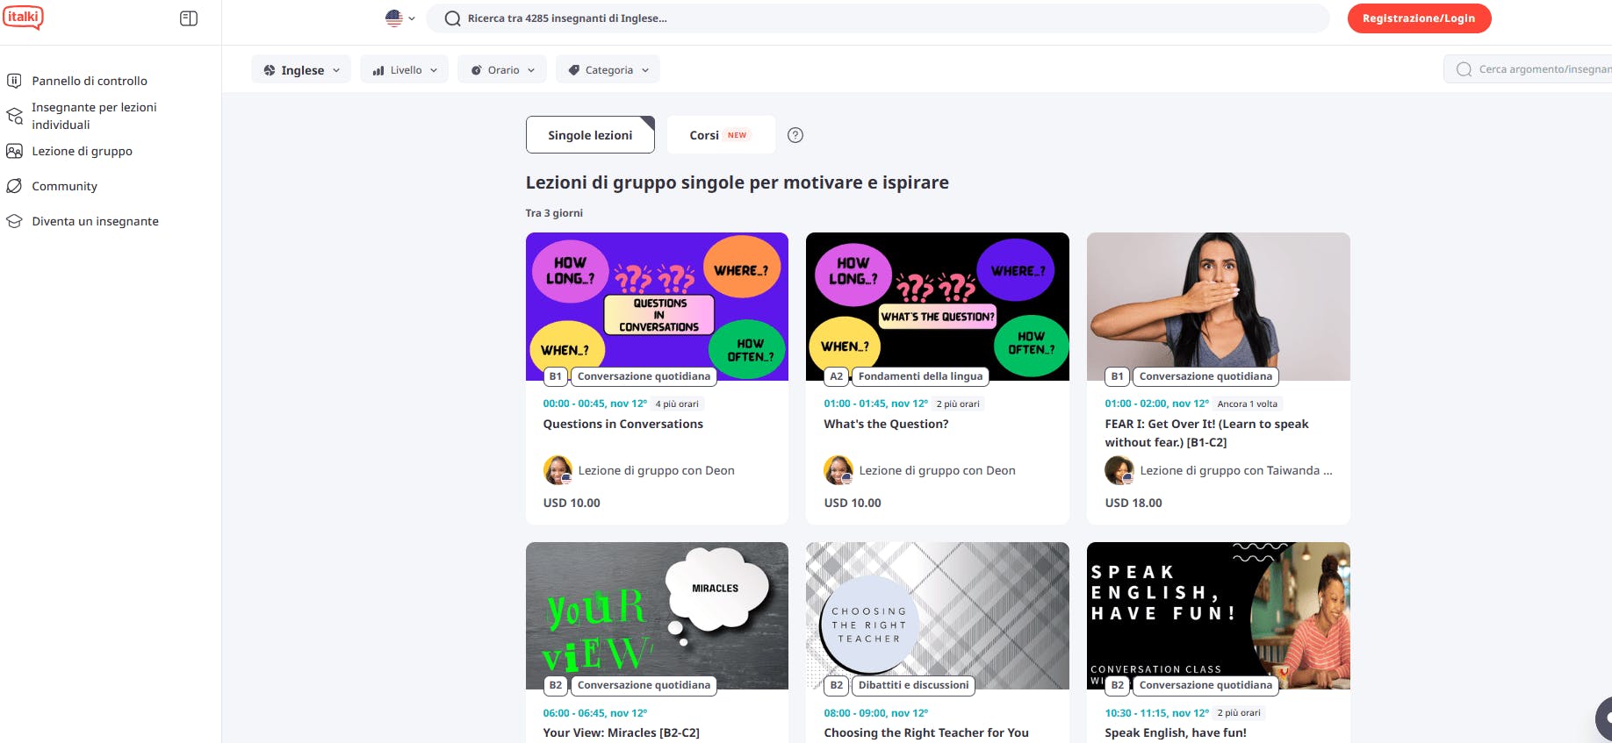1612x743 pixels.
Task: Expand the Livello filter dropdown
Action: tap(404, 70)
